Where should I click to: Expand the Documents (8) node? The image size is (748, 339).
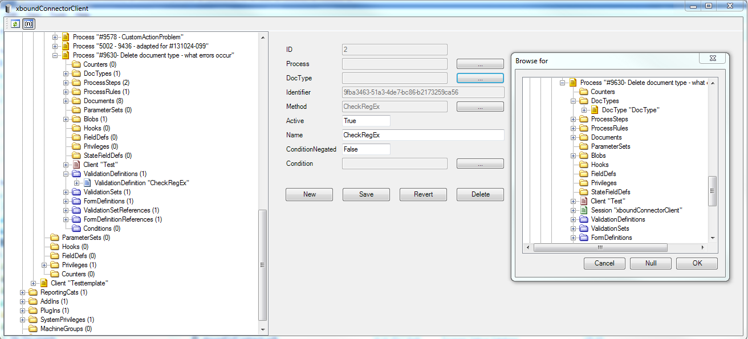tap(66, 101)
